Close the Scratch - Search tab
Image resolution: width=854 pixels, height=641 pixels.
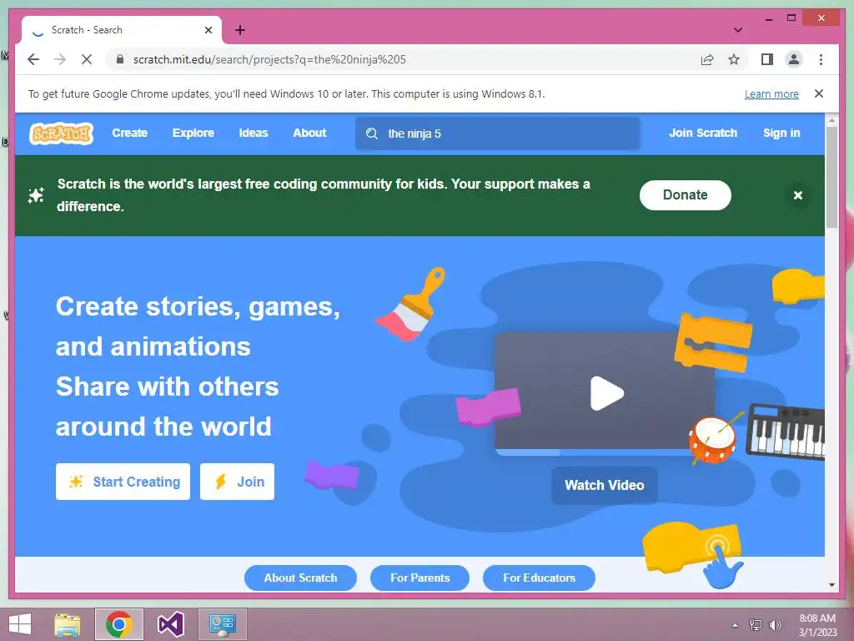208,30
